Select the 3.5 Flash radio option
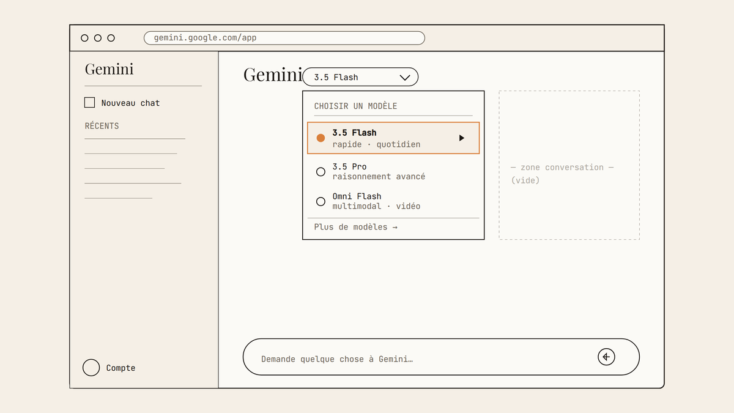 [x=321, y=138]
